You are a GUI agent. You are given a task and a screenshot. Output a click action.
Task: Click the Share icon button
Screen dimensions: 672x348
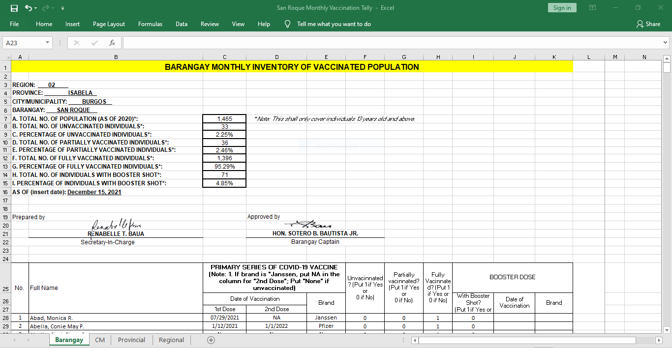(648, 24)
